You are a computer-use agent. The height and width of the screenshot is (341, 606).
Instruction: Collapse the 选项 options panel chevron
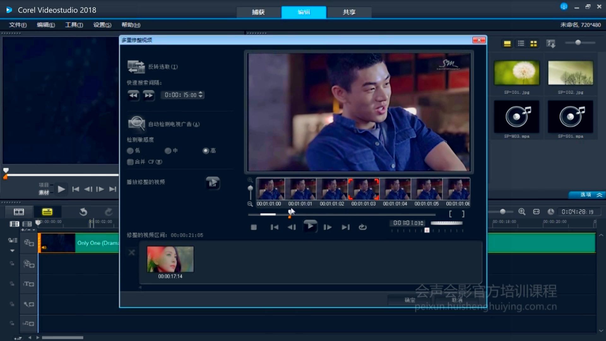pos(599,195)
